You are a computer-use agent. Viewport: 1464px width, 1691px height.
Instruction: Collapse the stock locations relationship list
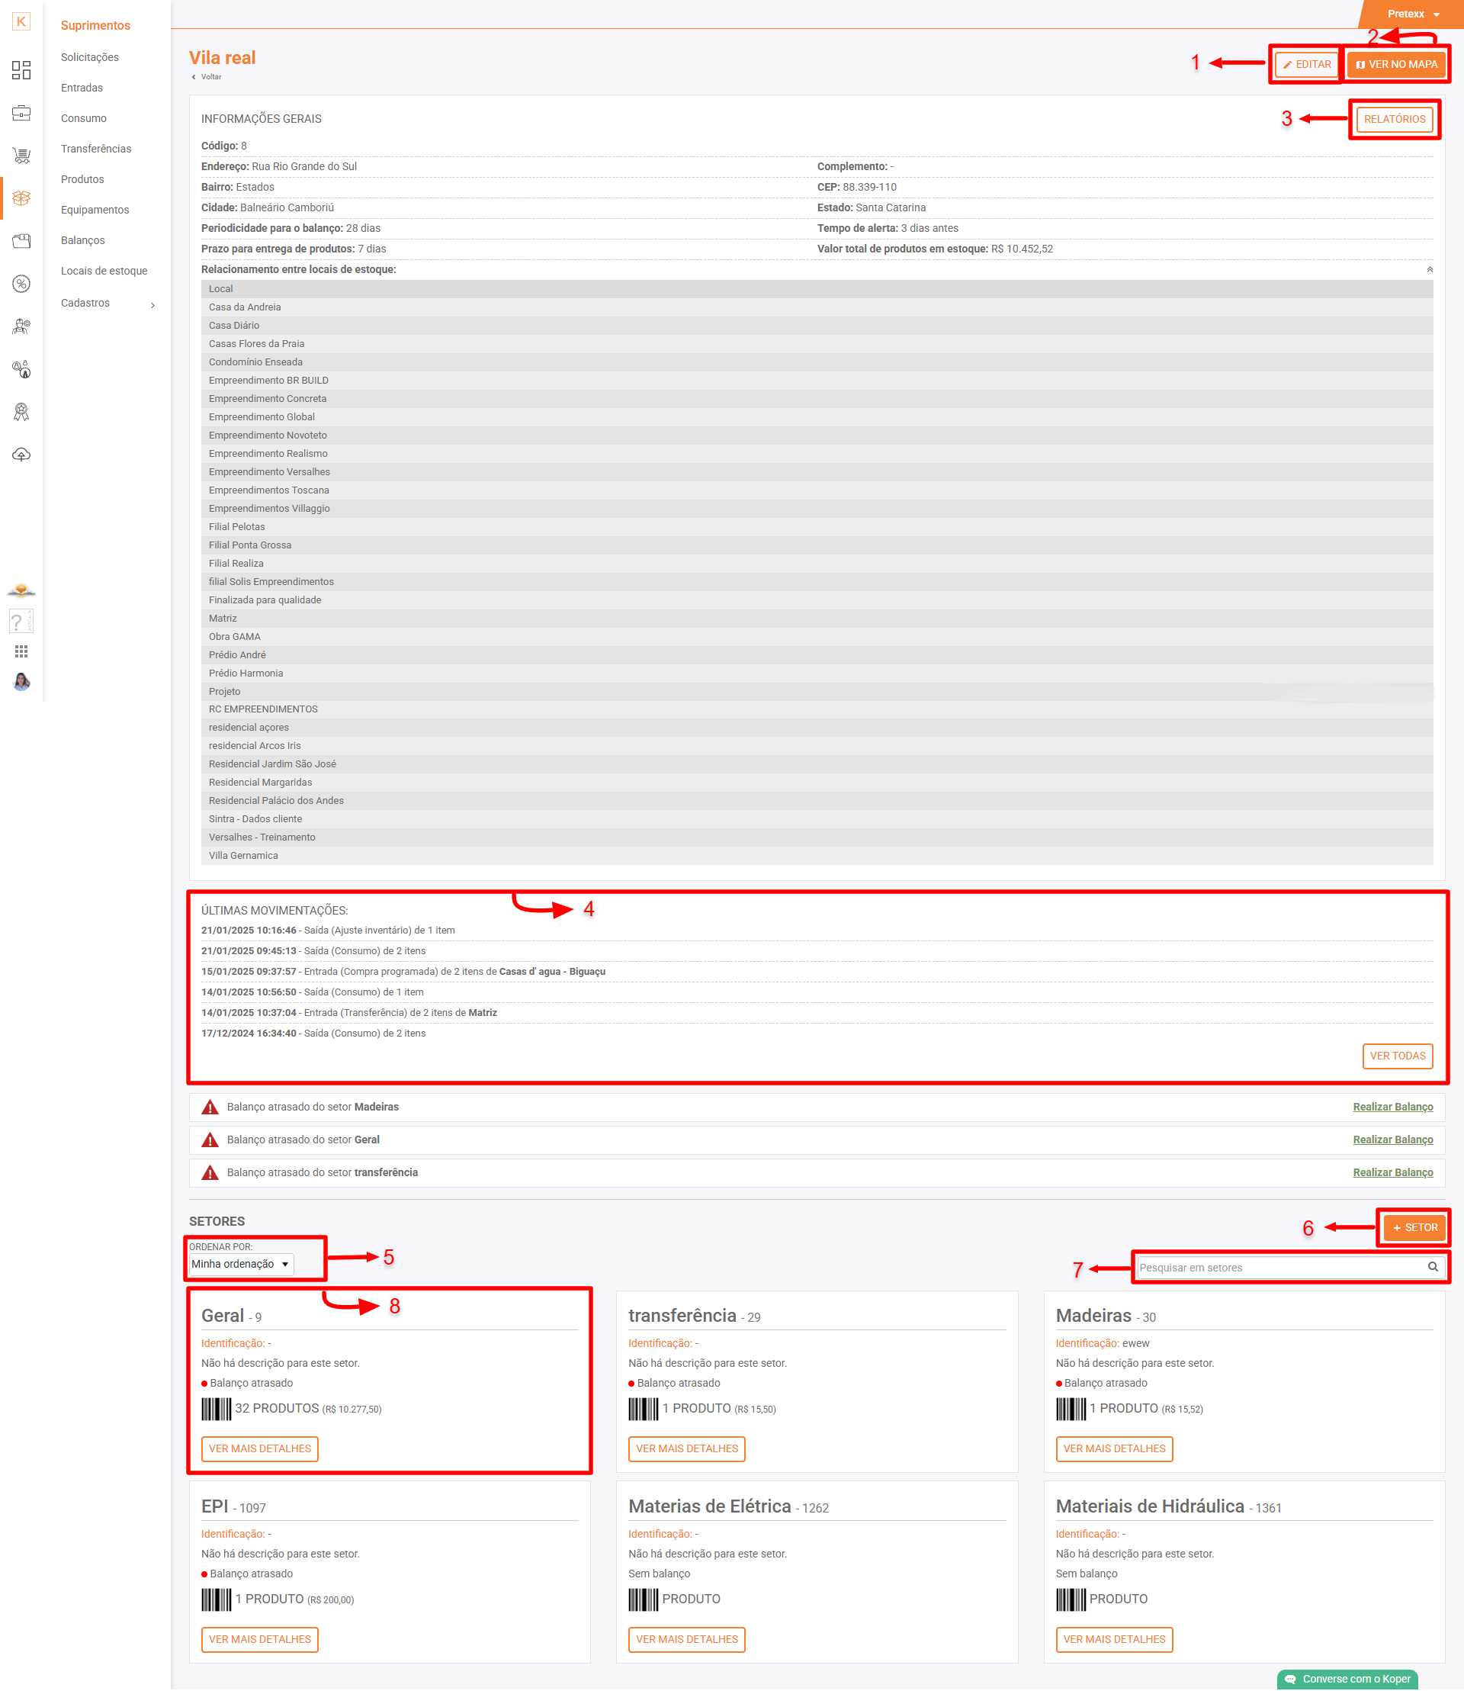1430,270
